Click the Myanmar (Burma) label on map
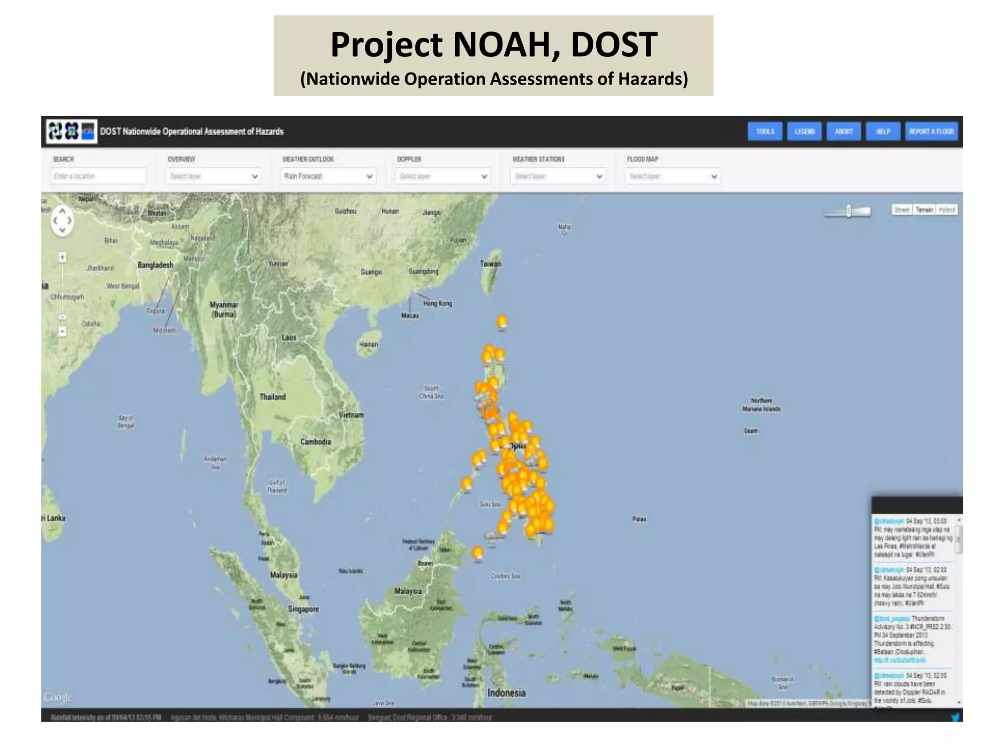 click(224, 309)
